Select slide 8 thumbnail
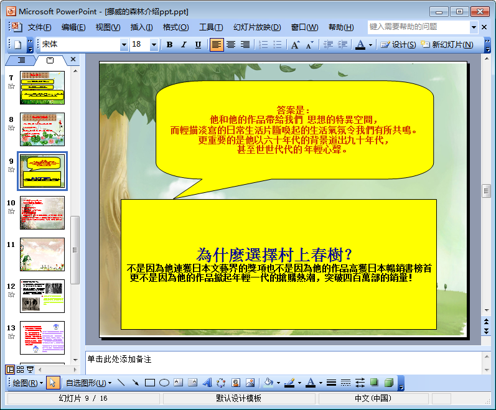The image size is (496, 410). 42,129
